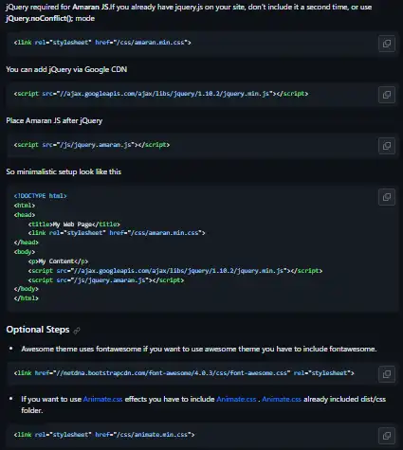The height and width of the screenshot is (450, 403).
Task: Click the 'Awesome theme uses fontawesome' bullet text
Action: point(199,349)
